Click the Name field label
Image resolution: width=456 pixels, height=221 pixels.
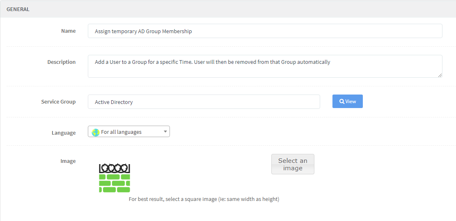click(x=69, y=31)
